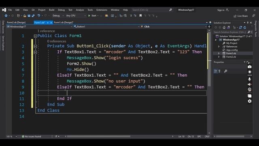
Task: Click the search magnifier icon in title bar
Action: pos(171,10)
